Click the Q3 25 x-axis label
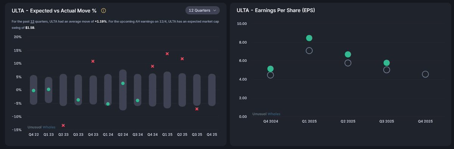 pyautogui.click(x=197, y=135)
